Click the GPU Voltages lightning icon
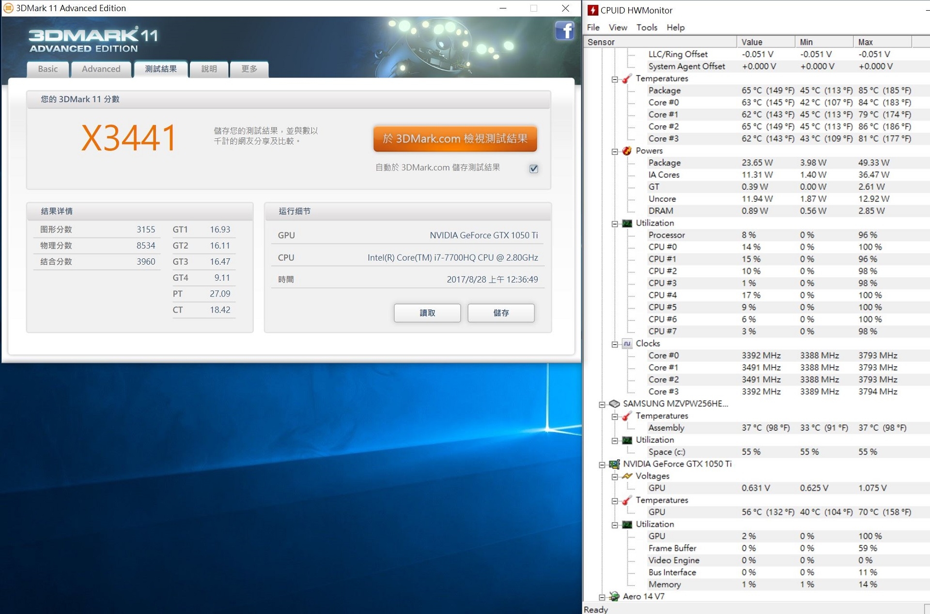Screen dimensions: 930x614 (627, 476)
